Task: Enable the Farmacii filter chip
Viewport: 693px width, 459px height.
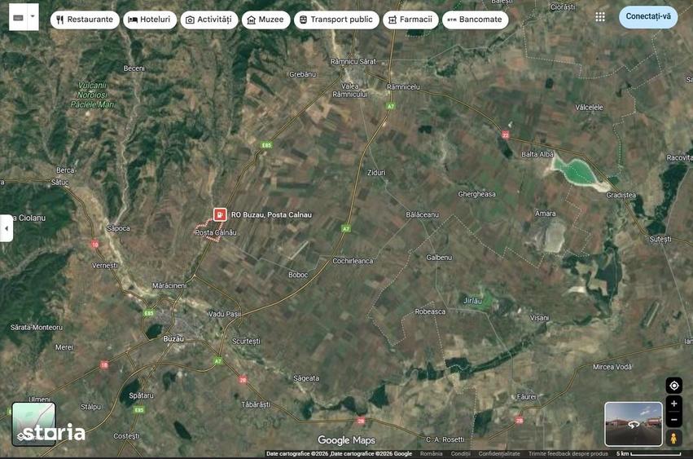Action: [x=410, y=20]
